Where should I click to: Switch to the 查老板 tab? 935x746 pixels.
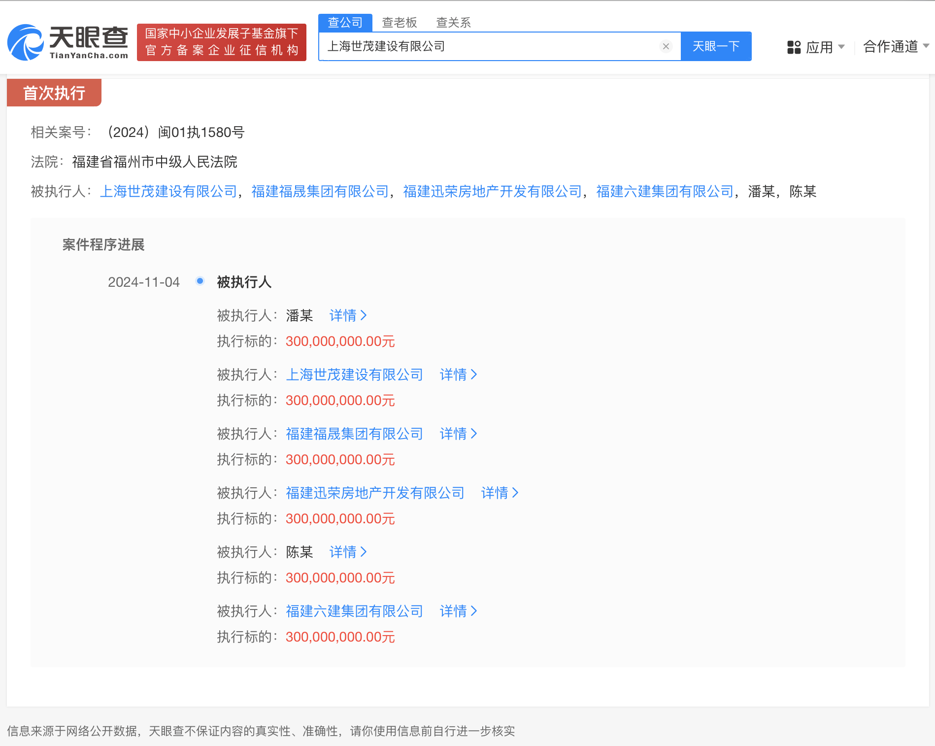pos(400,22)
